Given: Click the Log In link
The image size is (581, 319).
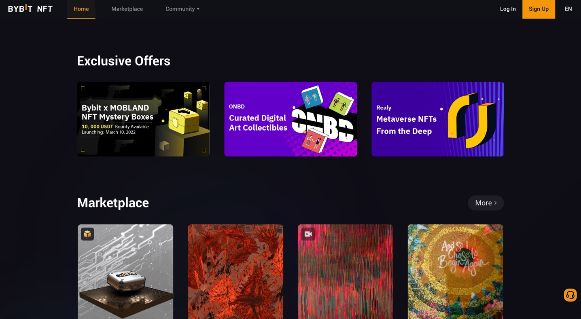Looking at the screenshot, I should click(x=508, y=9).
